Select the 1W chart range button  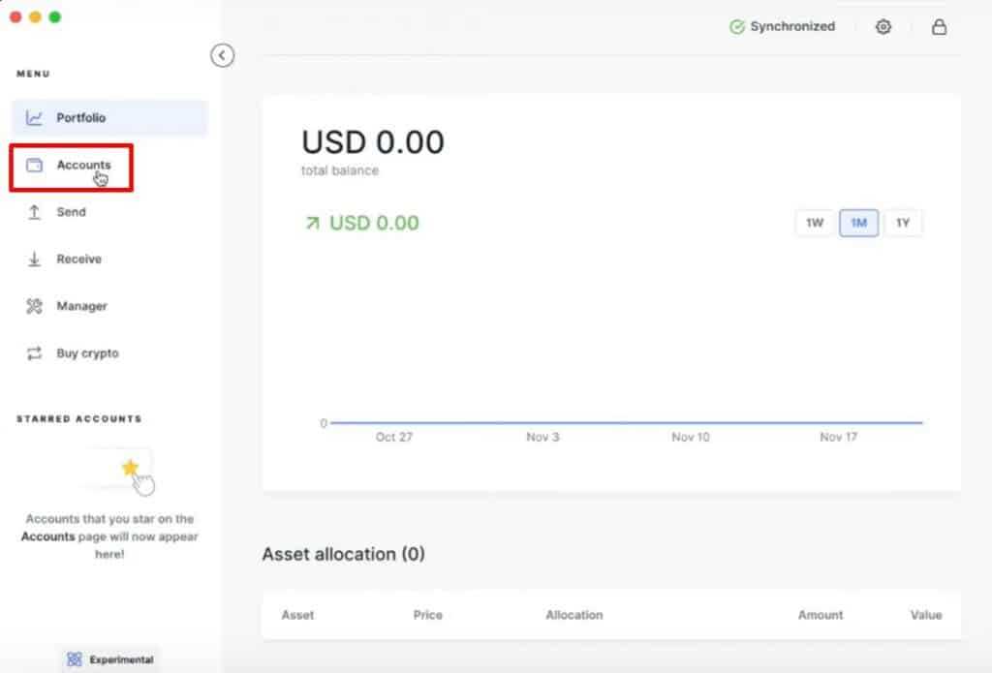pos(814,223)
